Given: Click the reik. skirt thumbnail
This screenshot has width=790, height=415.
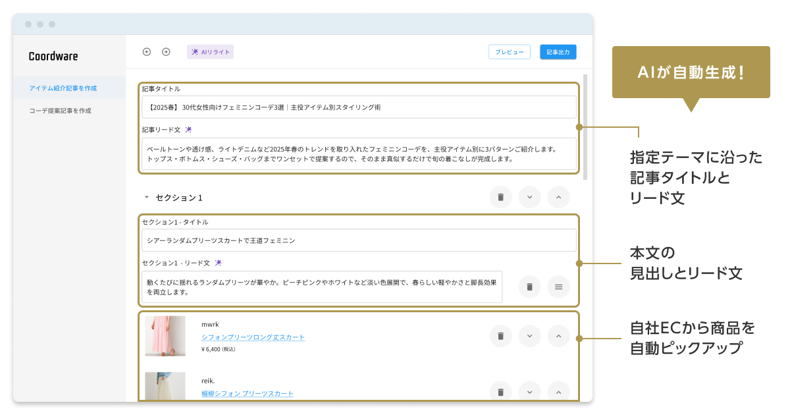Looking at the screenshot, I should (165, 387).
